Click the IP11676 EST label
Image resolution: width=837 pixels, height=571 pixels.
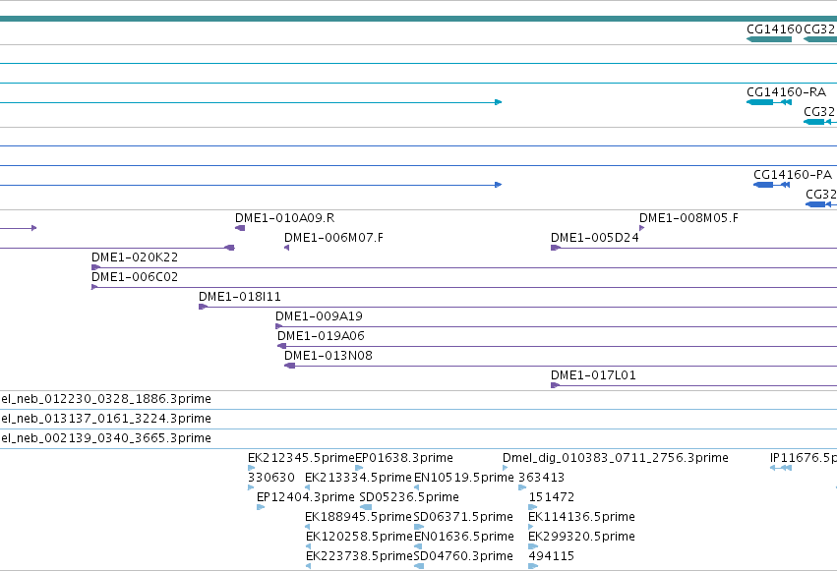point(803,458)
